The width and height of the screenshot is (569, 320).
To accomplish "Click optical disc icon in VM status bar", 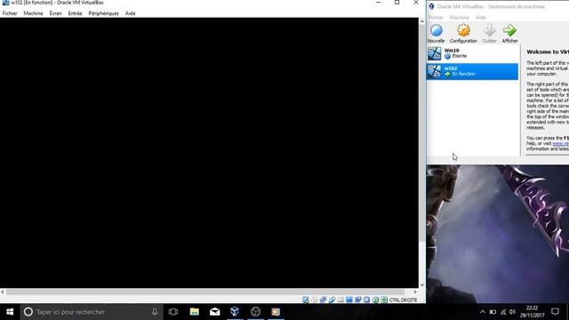I will (314, 300).
